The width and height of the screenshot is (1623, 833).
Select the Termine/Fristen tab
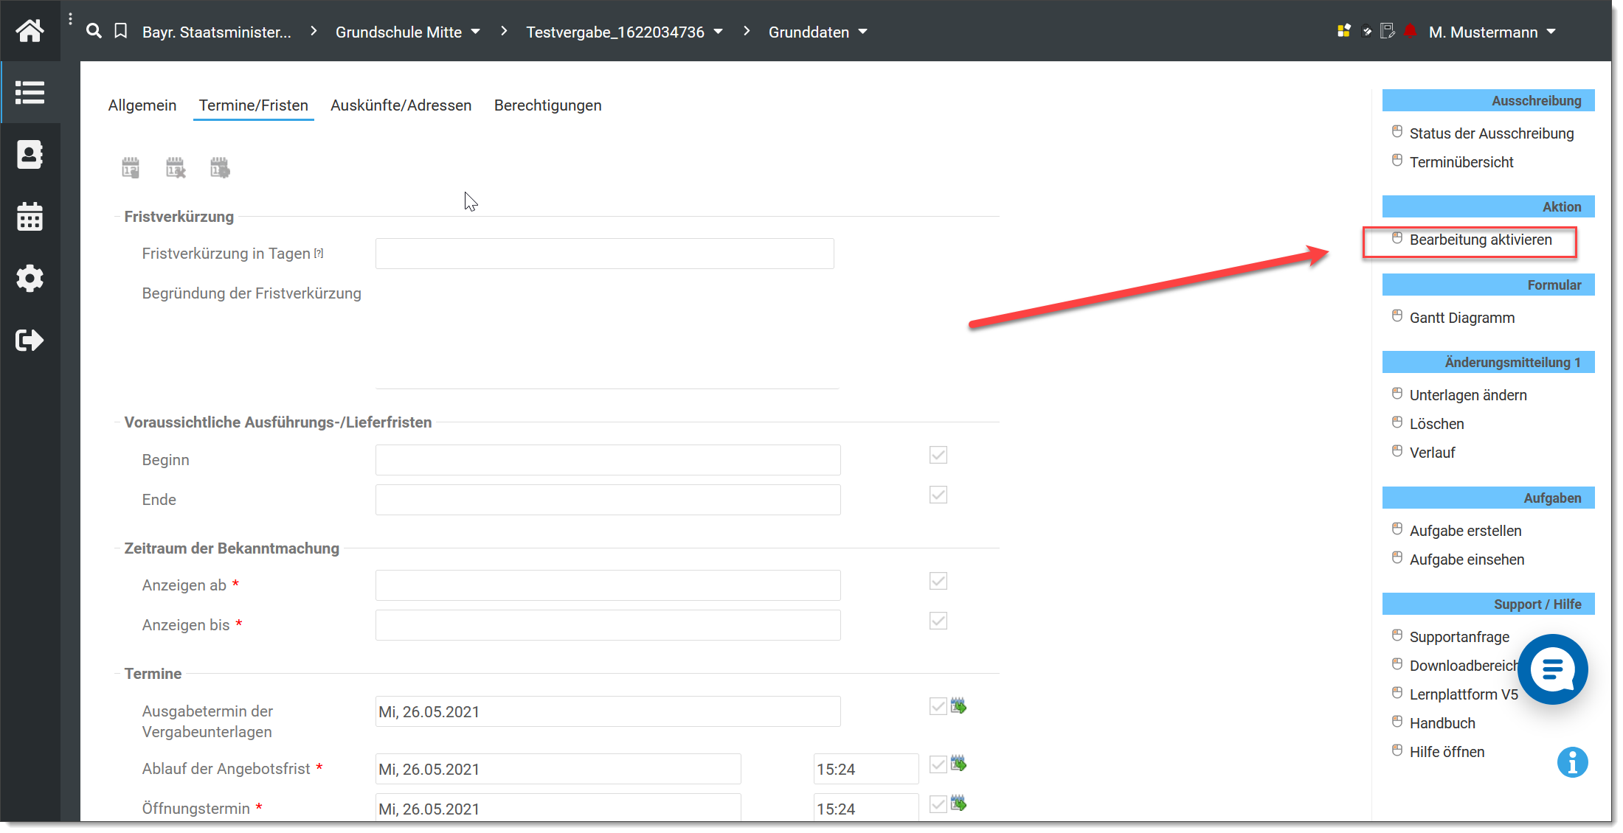click(x=254, y=105)
